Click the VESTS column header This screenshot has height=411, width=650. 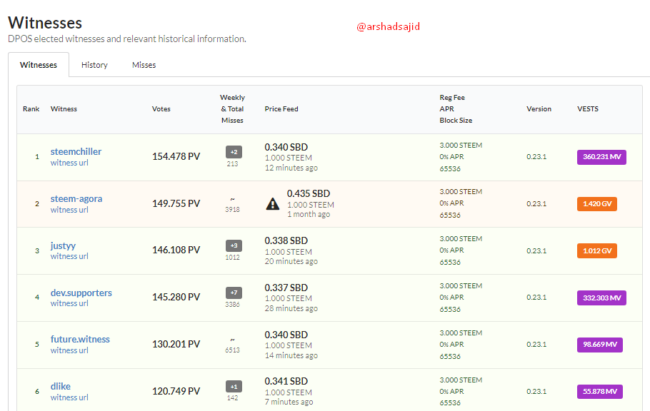(x=588, y=109)
